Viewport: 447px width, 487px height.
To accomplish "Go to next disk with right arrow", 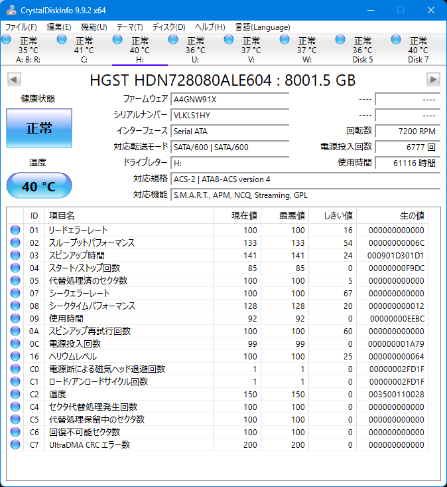I will (433, 80).
